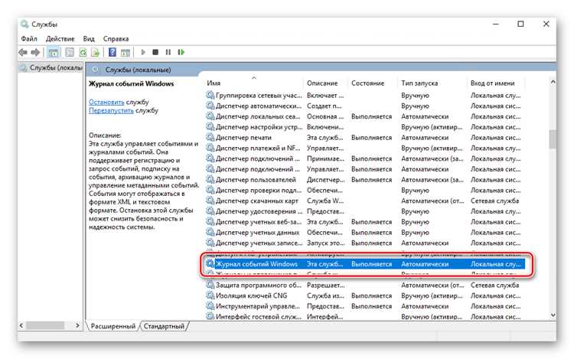Image resolution: width=574 pixels, height=359 pixels.
Task: Click the Forward arrow toolbar icon
Action: click(x=35, y=52)
